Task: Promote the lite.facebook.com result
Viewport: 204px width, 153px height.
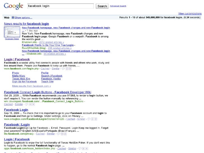Action: (62, 134)
